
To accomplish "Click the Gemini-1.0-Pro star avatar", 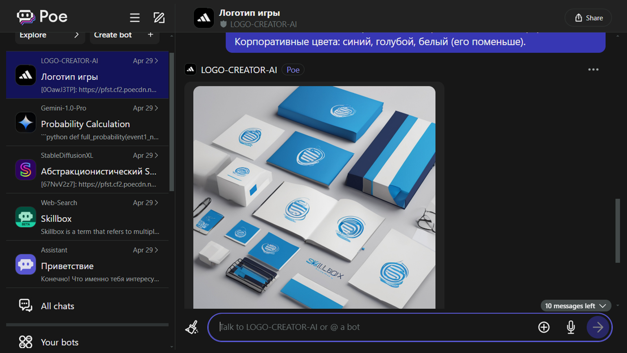I will 26,123.
